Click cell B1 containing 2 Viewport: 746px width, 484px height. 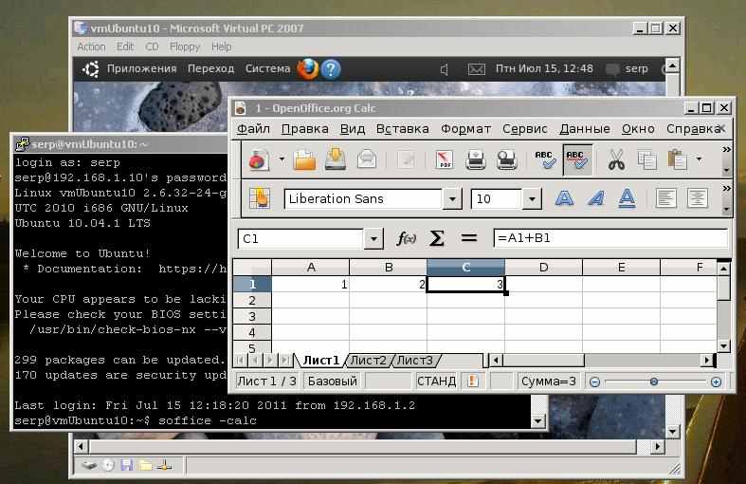tap(388, 285)
